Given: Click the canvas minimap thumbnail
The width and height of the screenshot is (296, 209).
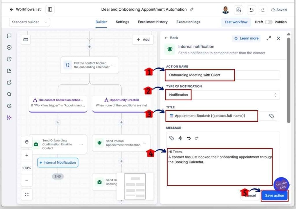Looking at the screenshot, I should (x=135, y=187).
